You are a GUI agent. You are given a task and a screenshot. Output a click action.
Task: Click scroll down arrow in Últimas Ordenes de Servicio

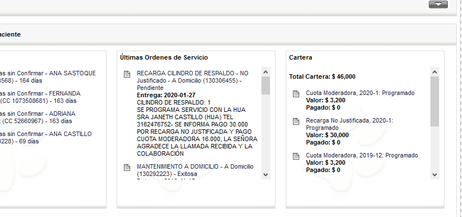266,175
